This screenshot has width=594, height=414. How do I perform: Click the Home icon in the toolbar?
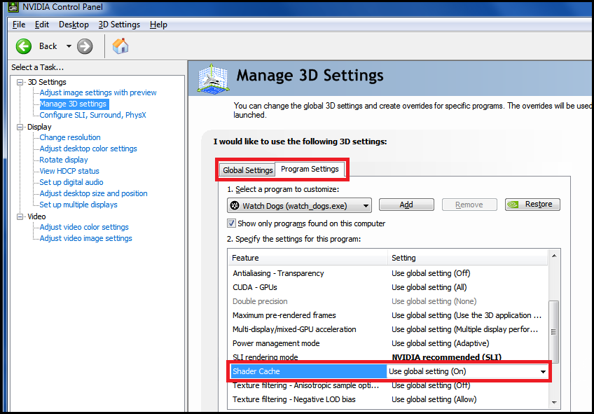point(120,46)
